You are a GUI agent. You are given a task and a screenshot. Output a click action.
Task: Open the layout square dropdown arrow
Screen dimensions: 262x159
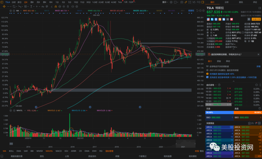(x=177, y=2)
